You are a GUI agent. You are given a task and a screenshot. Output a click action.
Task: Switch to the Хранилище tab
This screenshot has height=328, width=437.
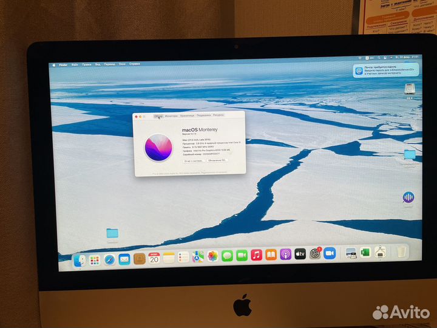pos(187,115)
